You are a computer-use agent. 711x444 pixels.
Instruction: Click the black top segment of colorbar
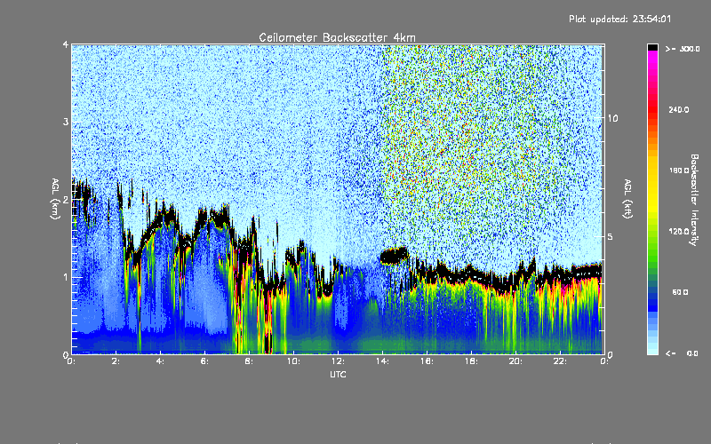click(652, 47)
